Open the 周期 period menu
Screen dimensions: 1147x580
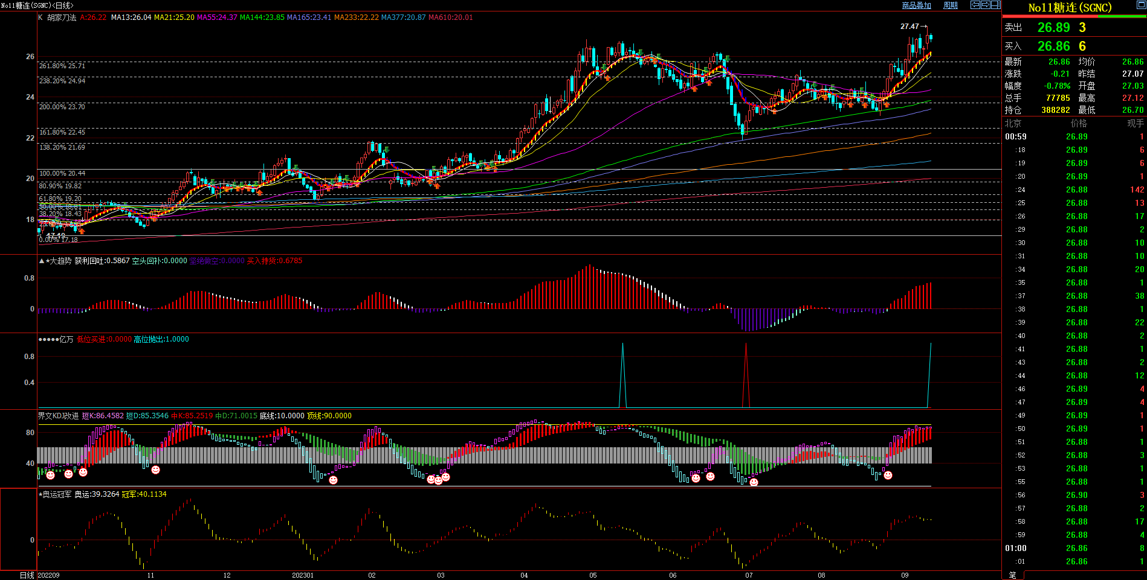click(951, 5)
